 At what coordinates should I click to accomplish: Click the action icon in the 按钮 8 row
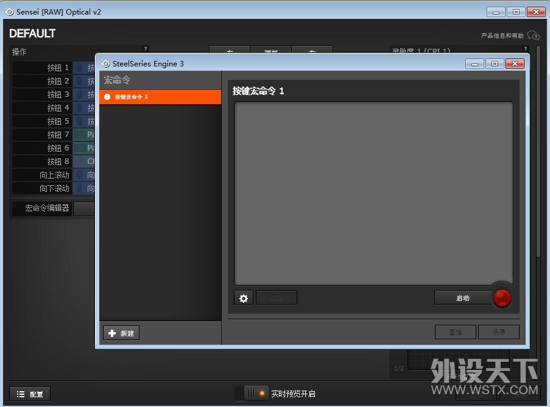pos(80,161)
